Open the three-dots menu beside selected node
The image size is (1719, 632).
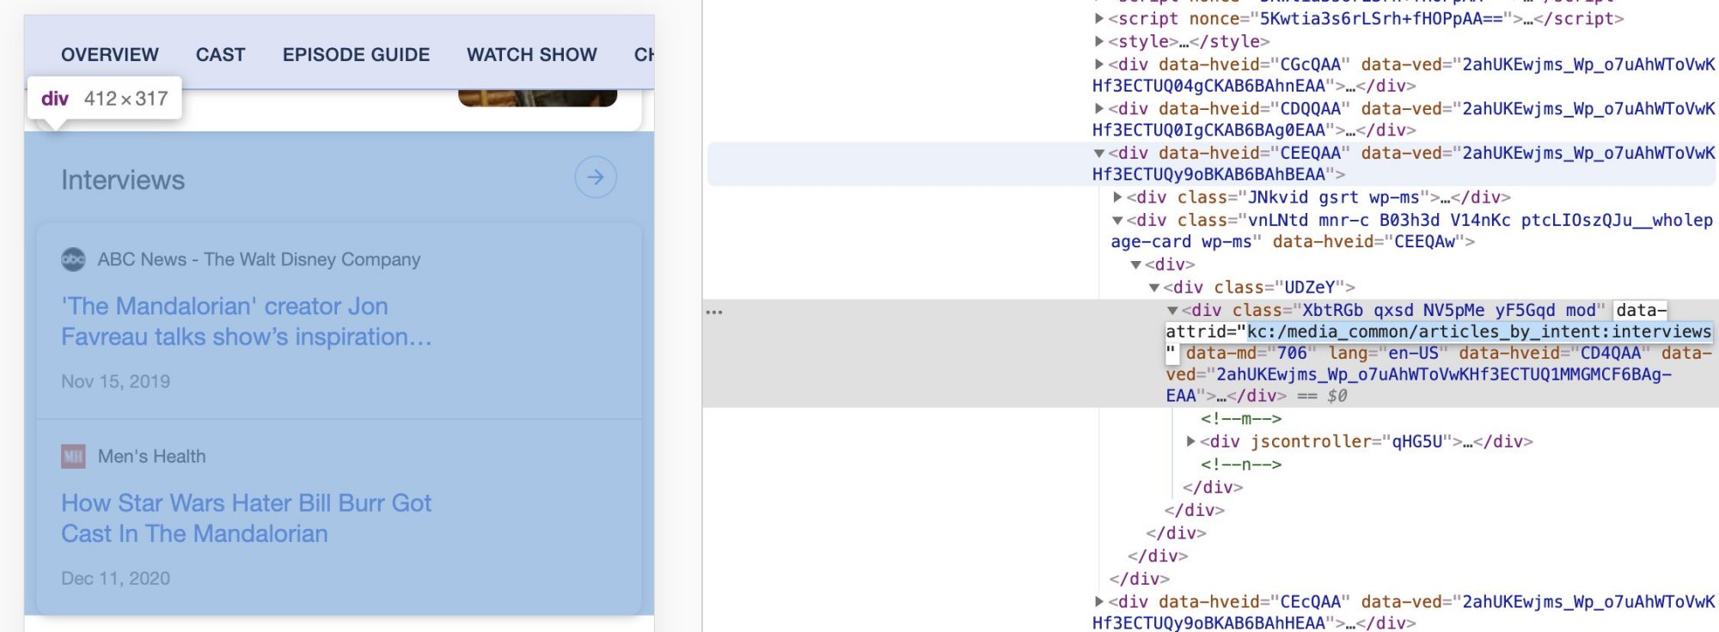click(714, 312)
